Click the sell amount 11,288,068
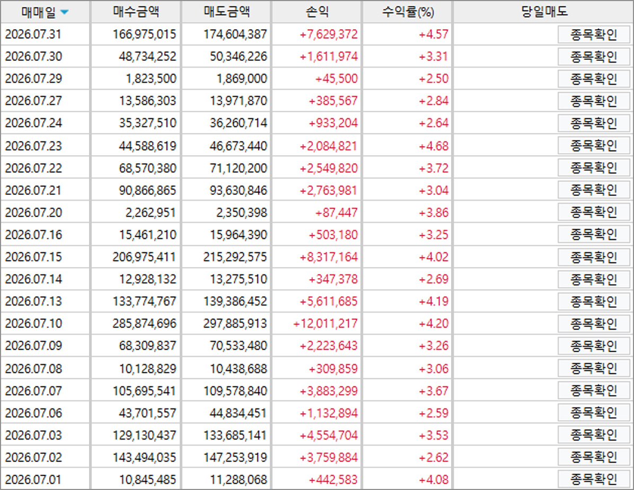Viewport: 634px width, 490px height. coord(239,479)
